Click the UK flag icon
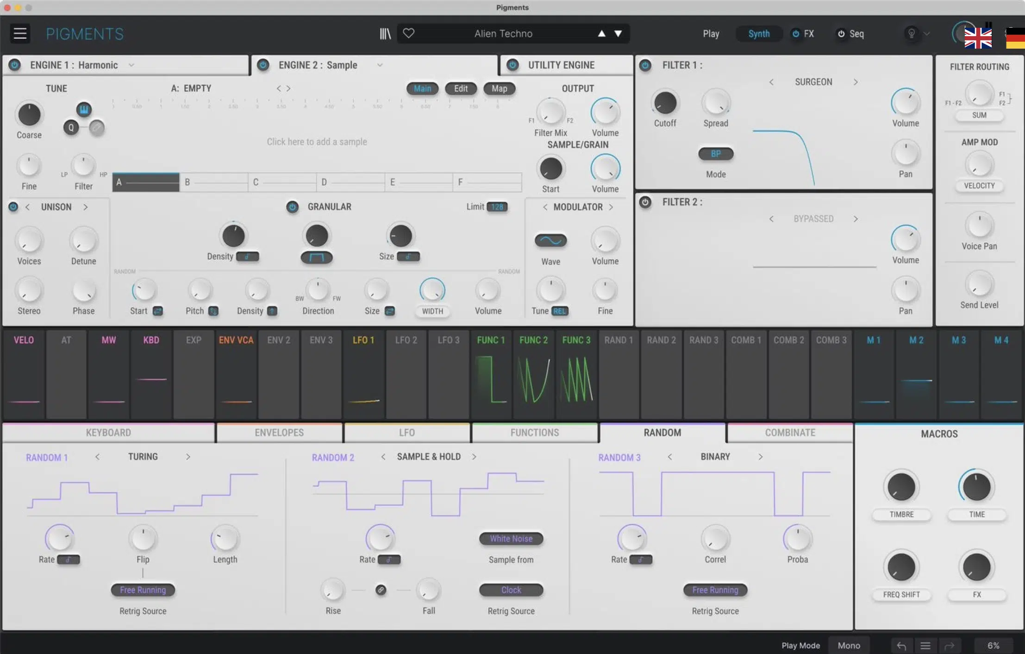This screenshot has width=1025, height=654. click(x=978, y=38)
